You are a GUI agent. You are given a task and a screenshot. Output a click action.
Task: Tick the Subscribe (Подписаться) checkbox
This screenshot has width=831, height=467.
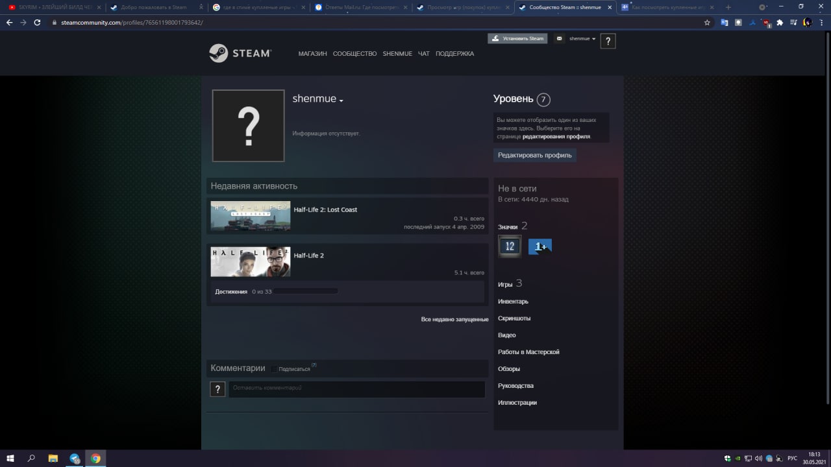274,368
